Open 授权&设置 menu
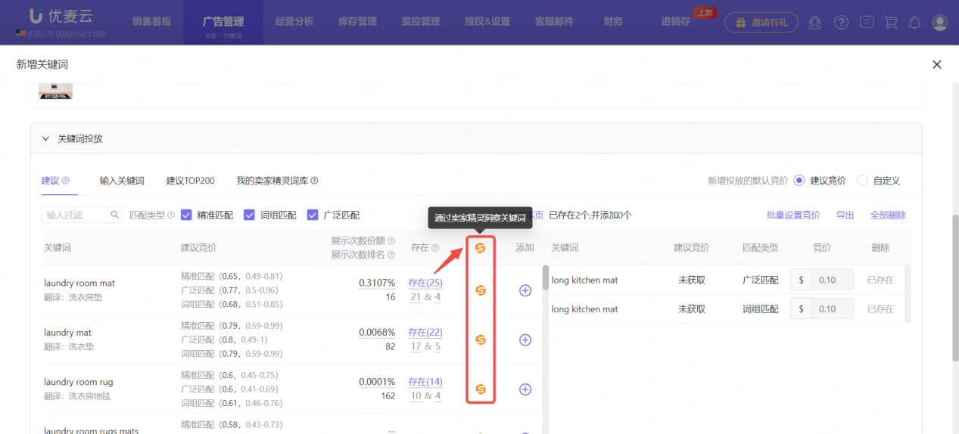Viewport: 959px width, 434px height. tap(487, 21)
